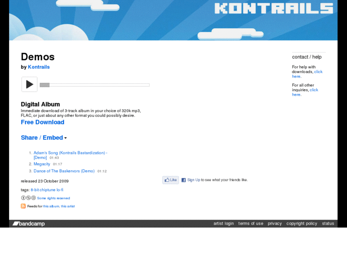Click the Creative Commons non-commercial icon

click(28, 198)
